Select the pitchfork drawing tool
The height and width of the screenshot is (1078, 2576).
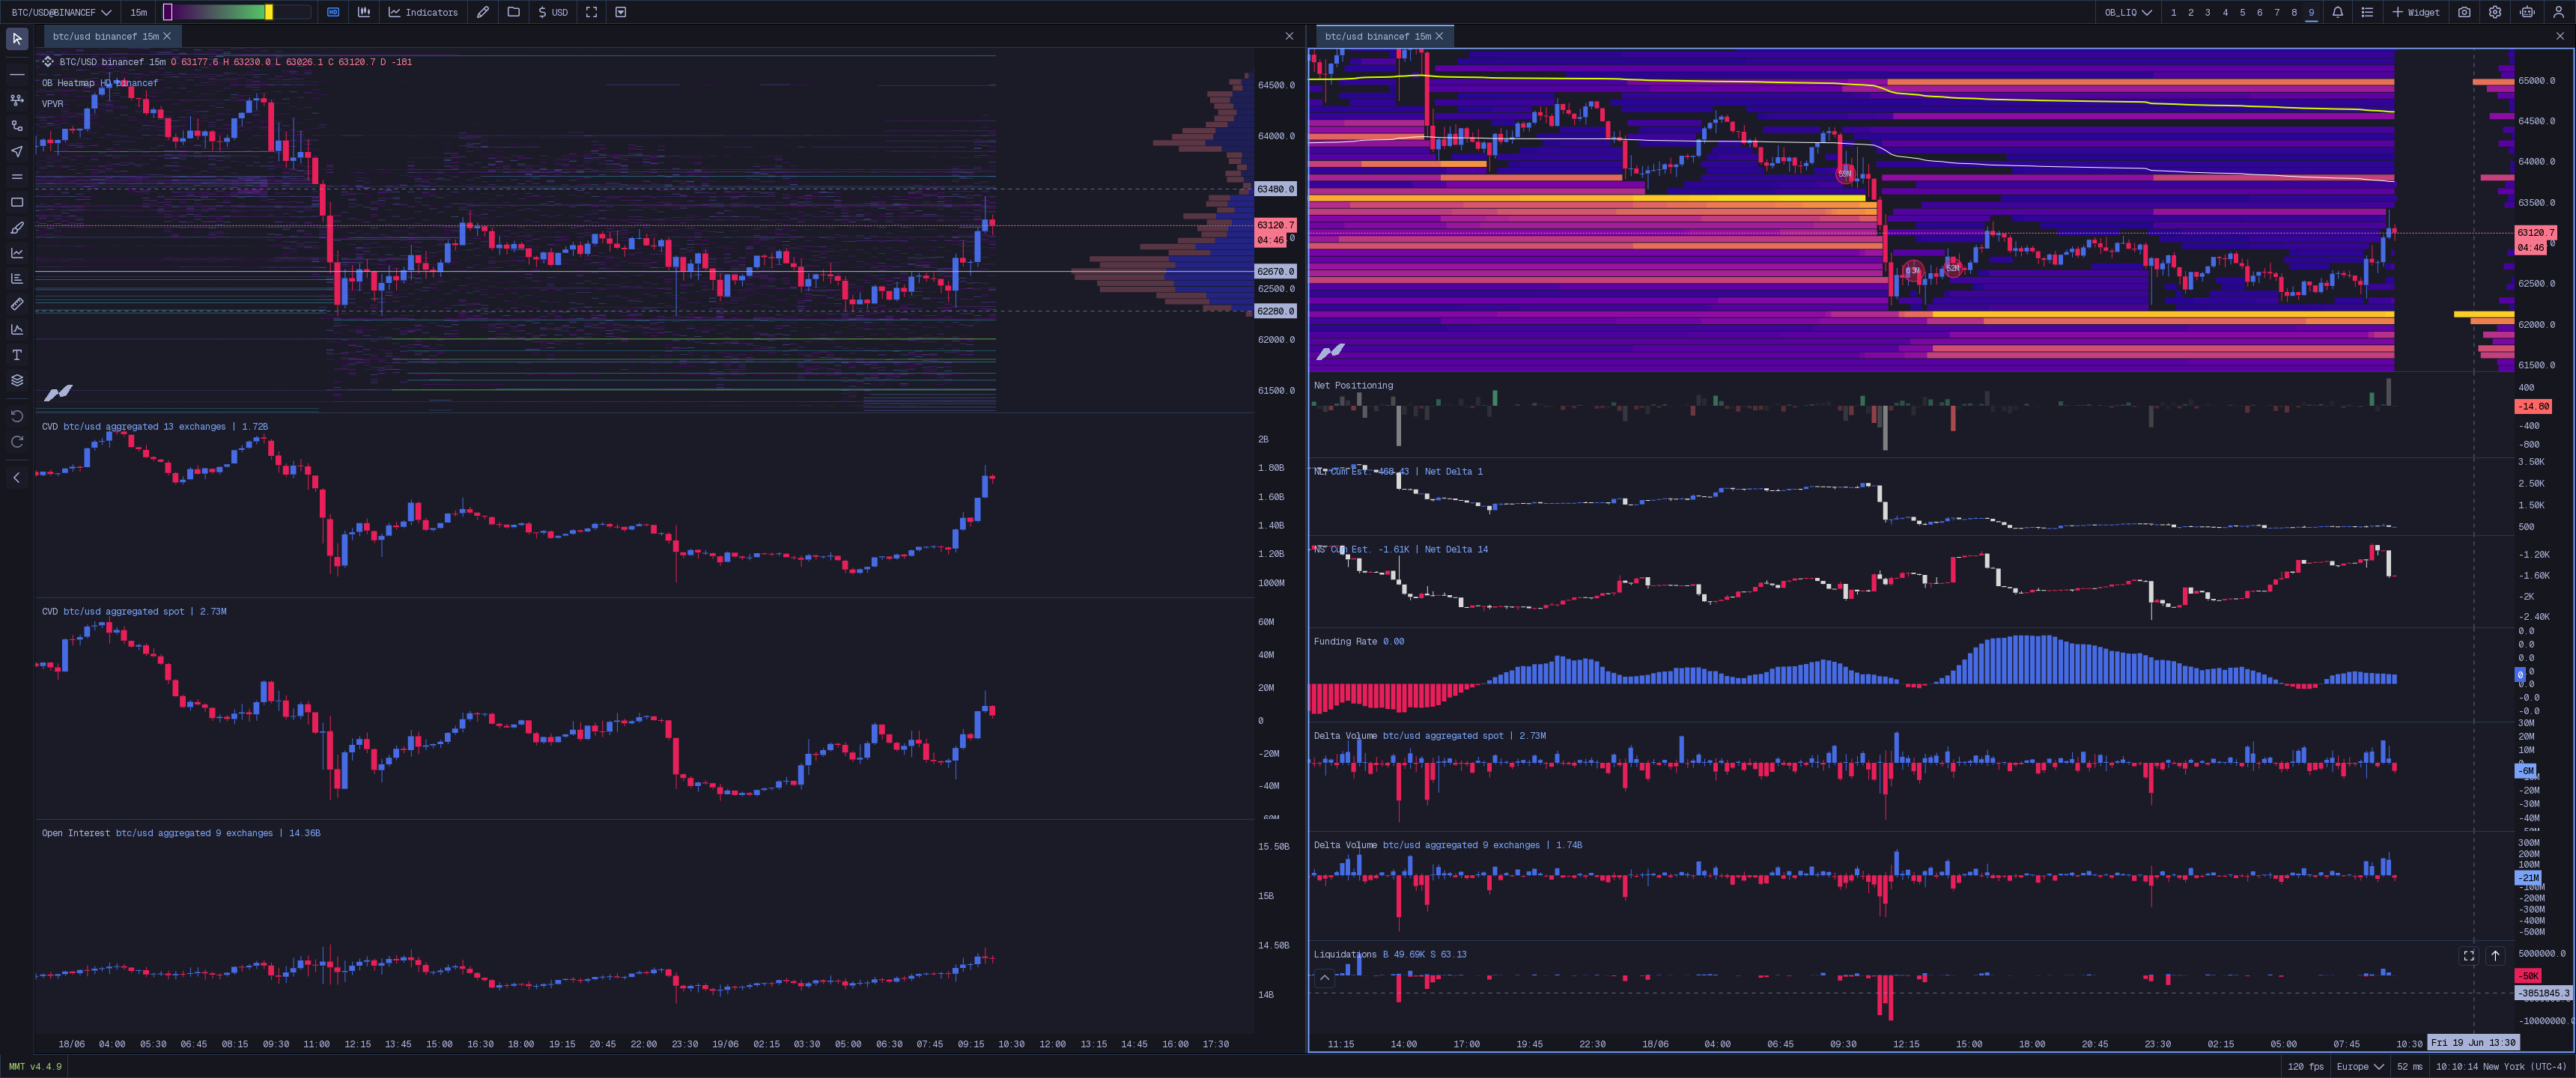point(17,100)
